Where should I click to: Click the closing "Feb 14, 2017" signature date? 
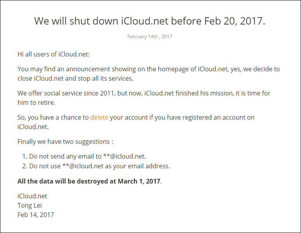tap(36, 215)
